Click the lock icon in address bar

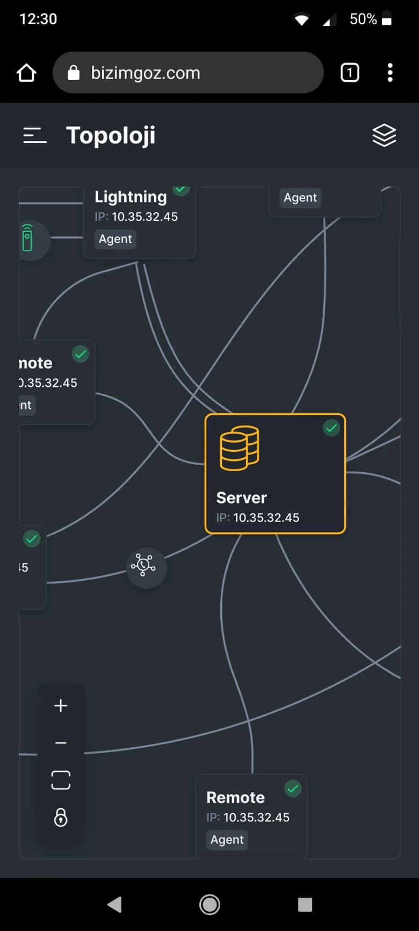[x=74, y=73]
